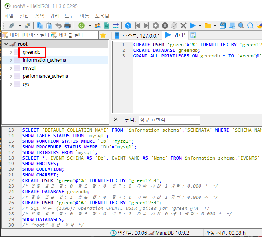This screenshot has height=237, width=262.
Task: Click the insert row plus icon
Action: [156, 26]
